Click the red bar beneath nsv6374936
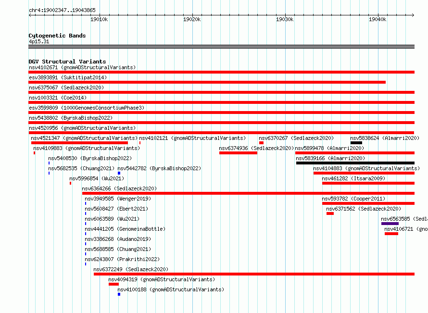Viewport: 428px width, 313px height. tap(239, 153)
